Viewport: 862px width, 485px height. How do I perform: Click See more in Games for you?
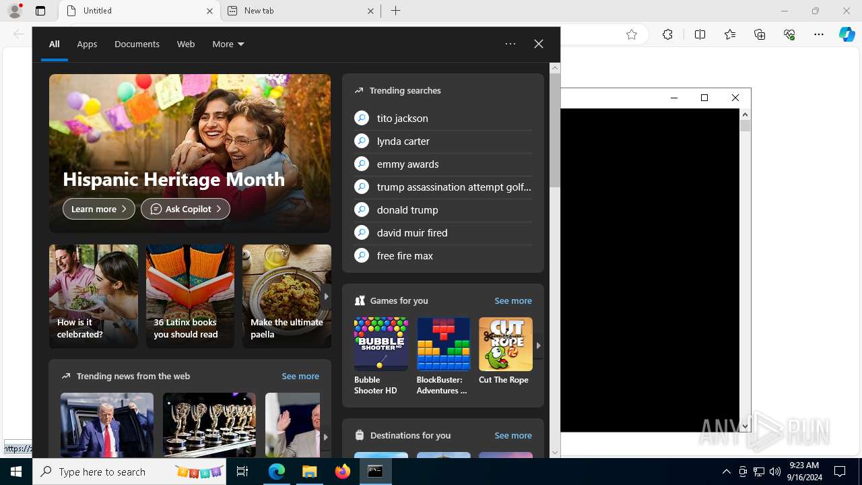coord(513,300)
